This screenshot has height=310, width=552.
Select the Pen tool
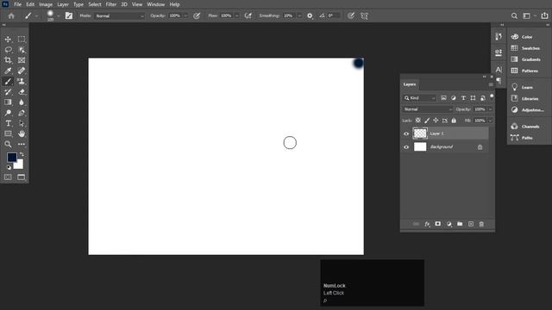click(22, 113)
